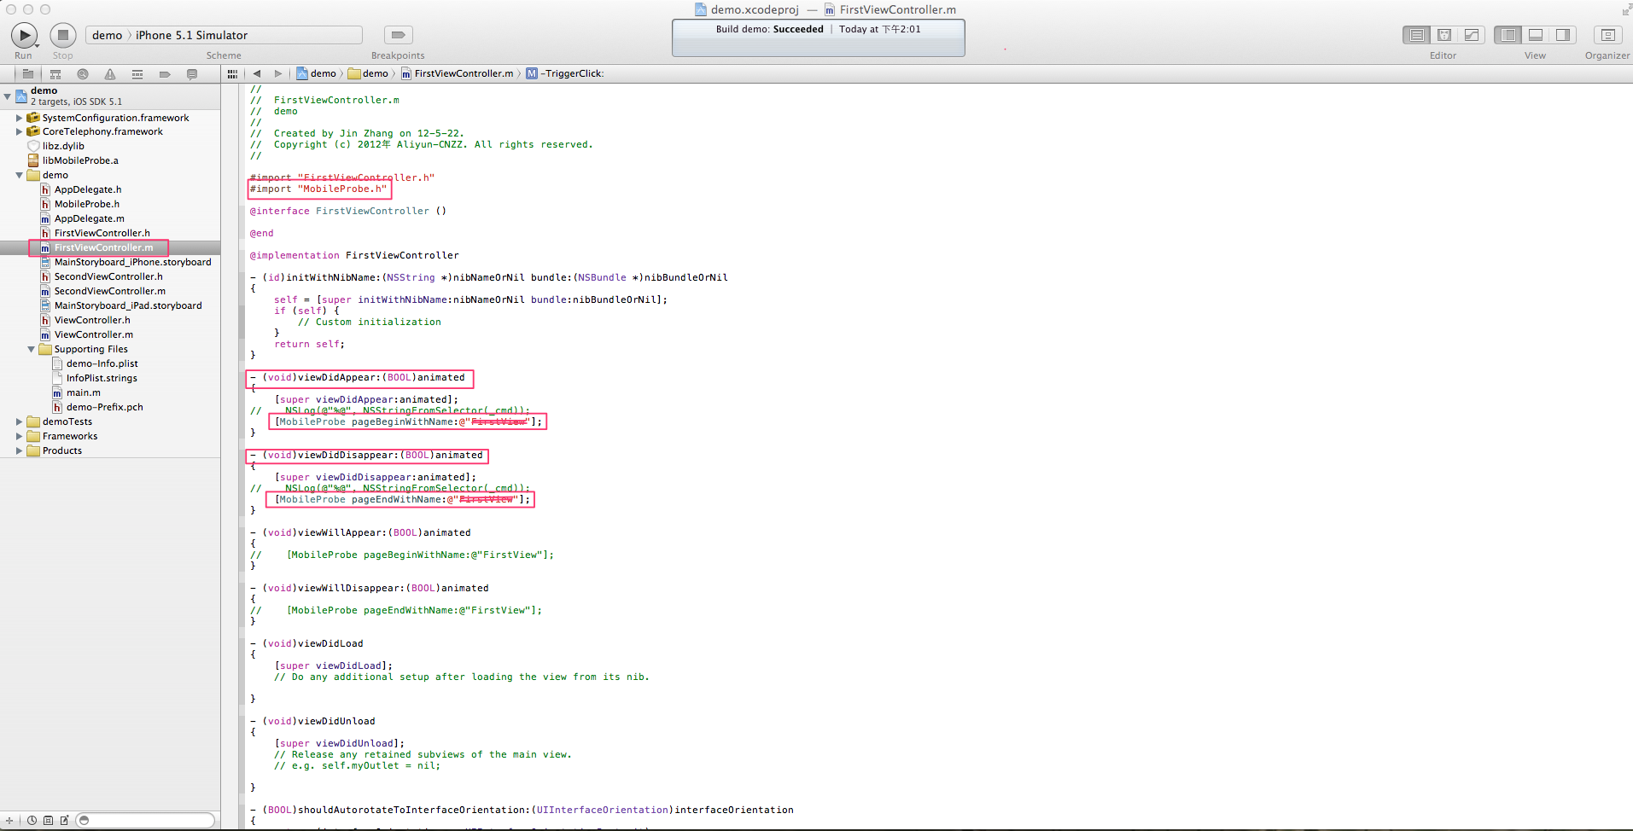
Task: Show the utilities pane on right
Action: [x=1563, y=35]
